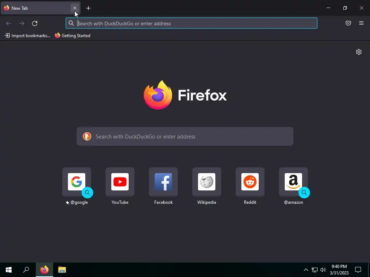Close the New Tab tab
The height and width of the screenshot is (277, 370).
(75, 8)
